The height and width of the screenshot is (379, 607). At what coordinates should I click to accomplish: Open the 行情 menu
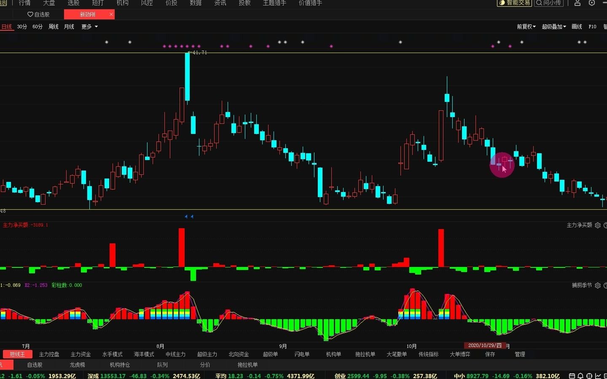[x=24, y=3]
